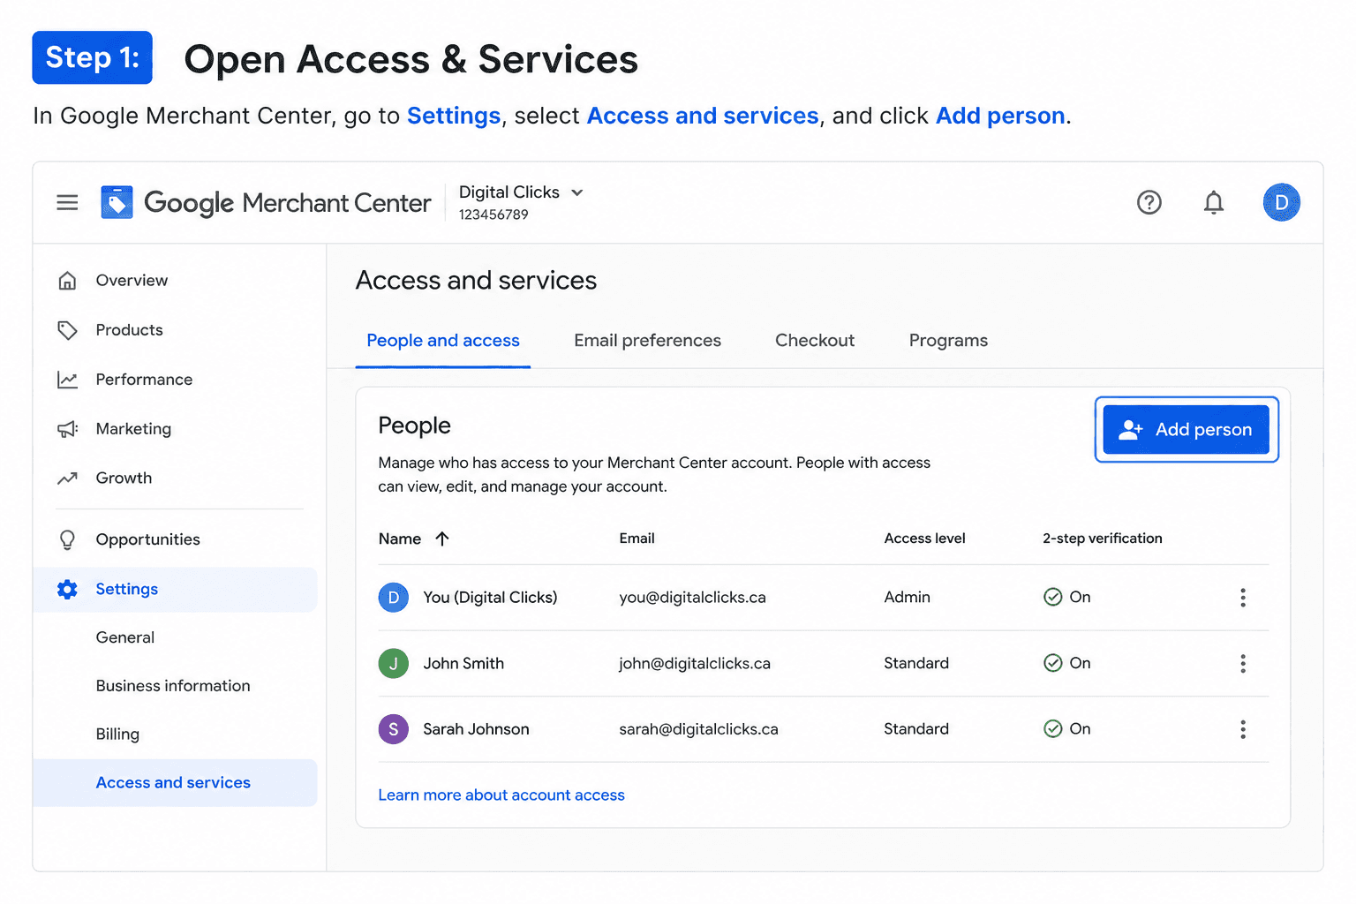Click the 2-step verification column header

1102,539
